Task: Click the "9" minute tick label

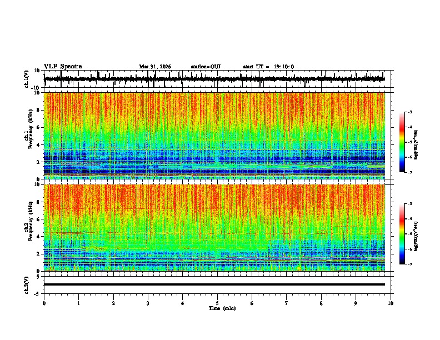Action: [356, 303]
